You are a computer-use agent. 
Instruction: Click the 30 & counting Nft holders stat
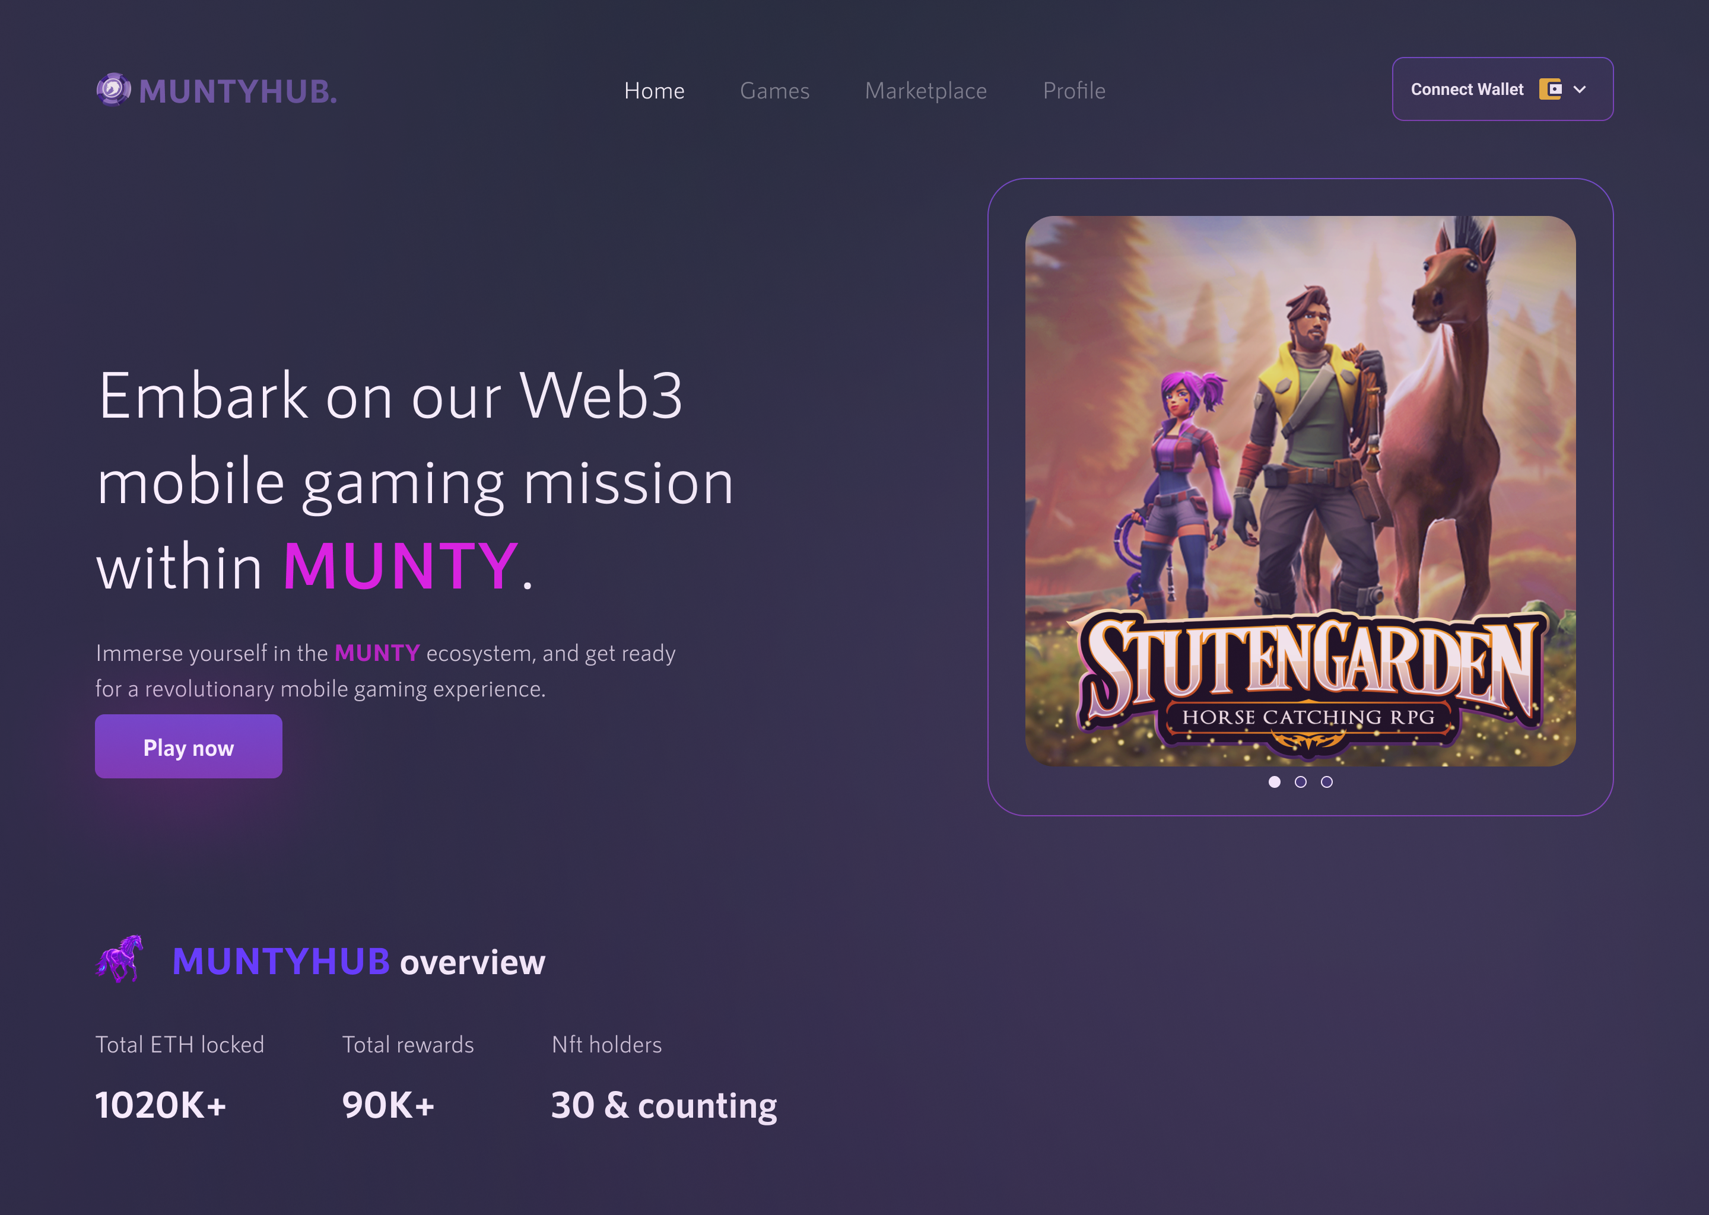click(663, 1105)
